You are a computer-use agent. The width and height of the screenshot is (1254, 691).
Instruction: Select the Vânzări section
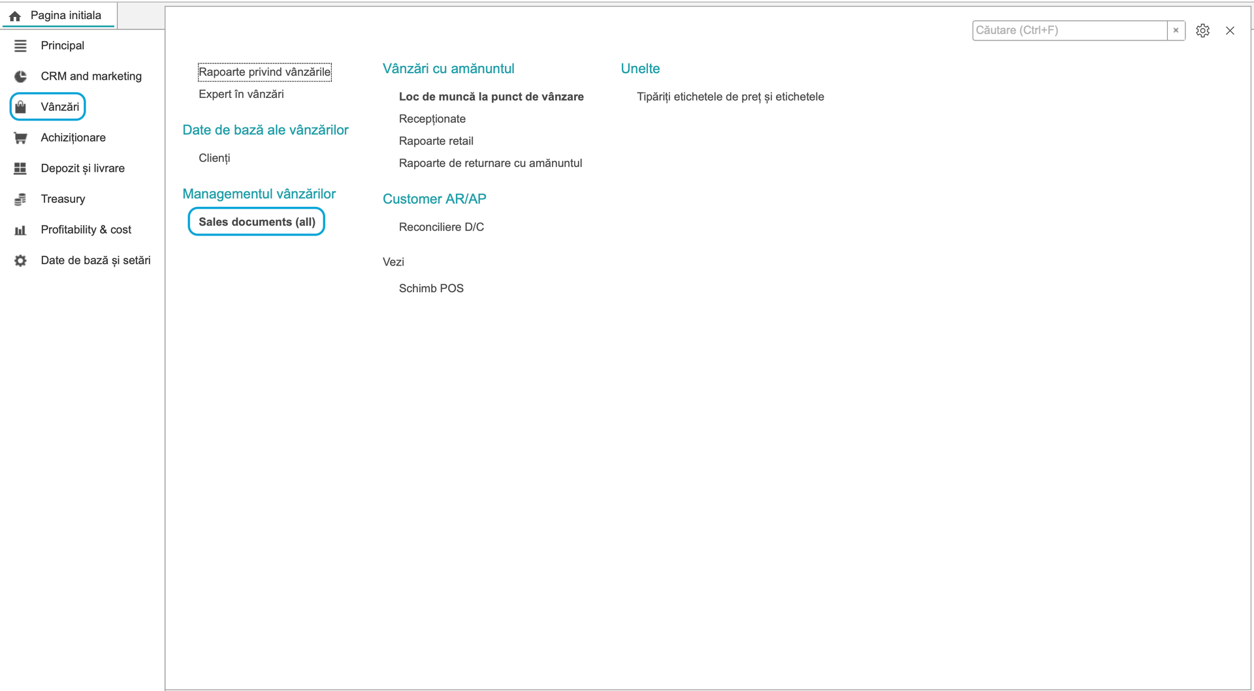coord(60,107)
